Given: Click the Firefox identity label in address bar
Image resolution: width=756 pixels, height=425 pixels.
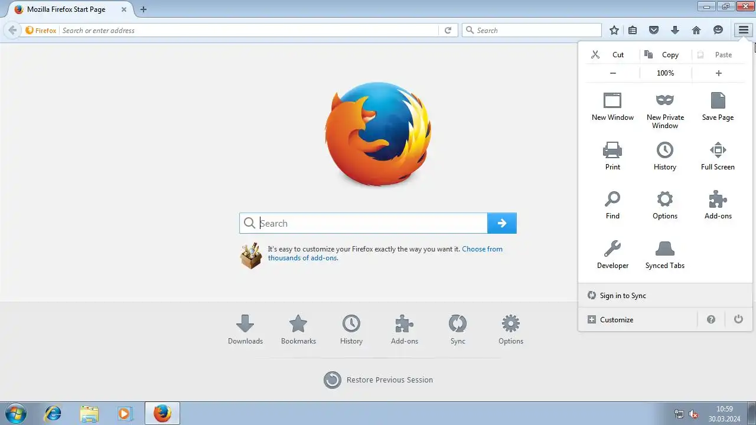Looking at the screenshot, I should point(41,30).
